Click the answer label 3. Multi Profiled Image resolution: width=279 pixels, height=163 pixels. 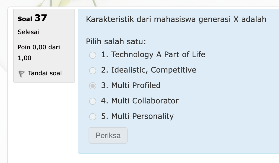point(131,85)
